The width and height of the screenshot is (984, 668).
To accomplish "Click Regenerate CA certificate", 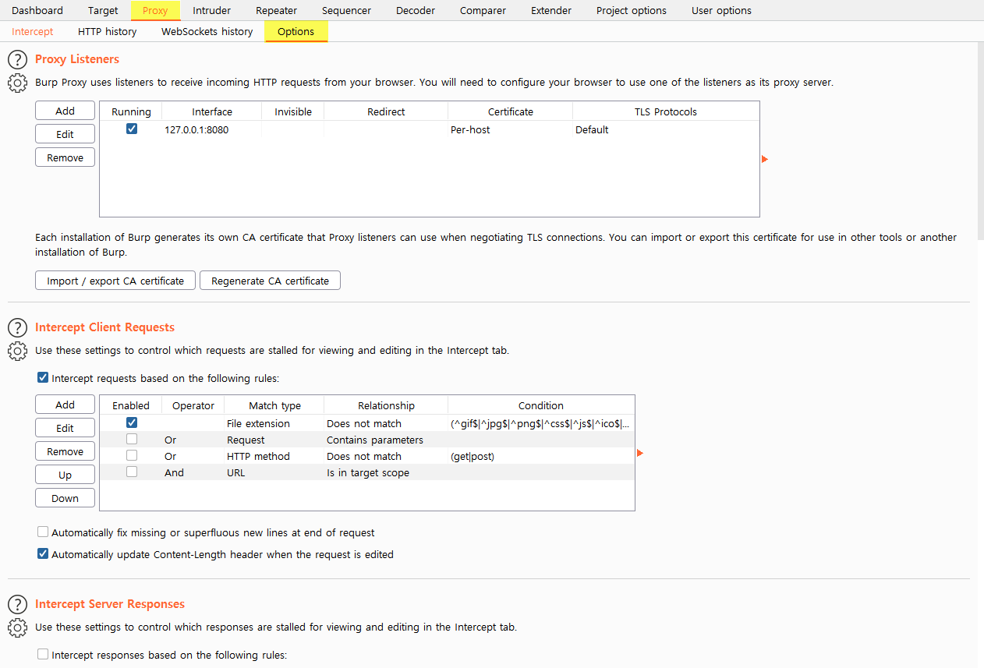I will 271,281.
